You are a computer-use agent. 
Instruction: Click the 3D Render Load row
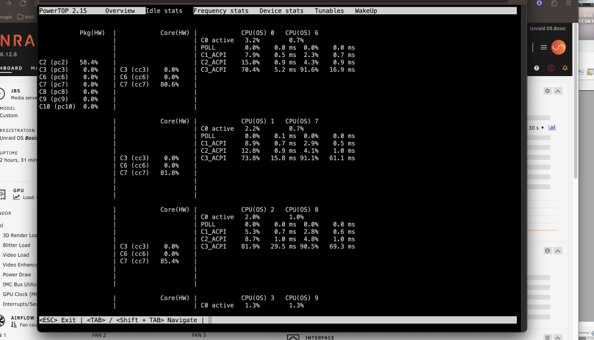tap(20, 235)
